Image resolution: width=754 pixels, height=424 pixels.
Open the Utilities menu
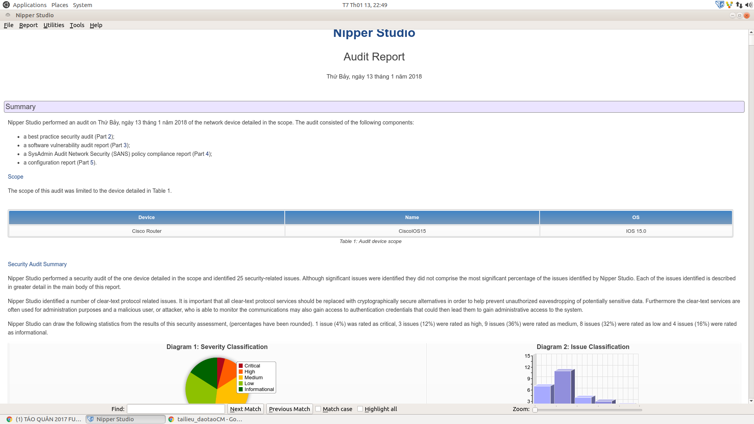point(54,25)
